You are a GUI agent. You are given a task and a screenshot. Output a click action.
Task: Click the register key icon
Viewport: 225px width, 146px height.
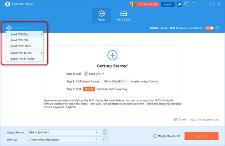pyautogui.click(x=179, y=4)
